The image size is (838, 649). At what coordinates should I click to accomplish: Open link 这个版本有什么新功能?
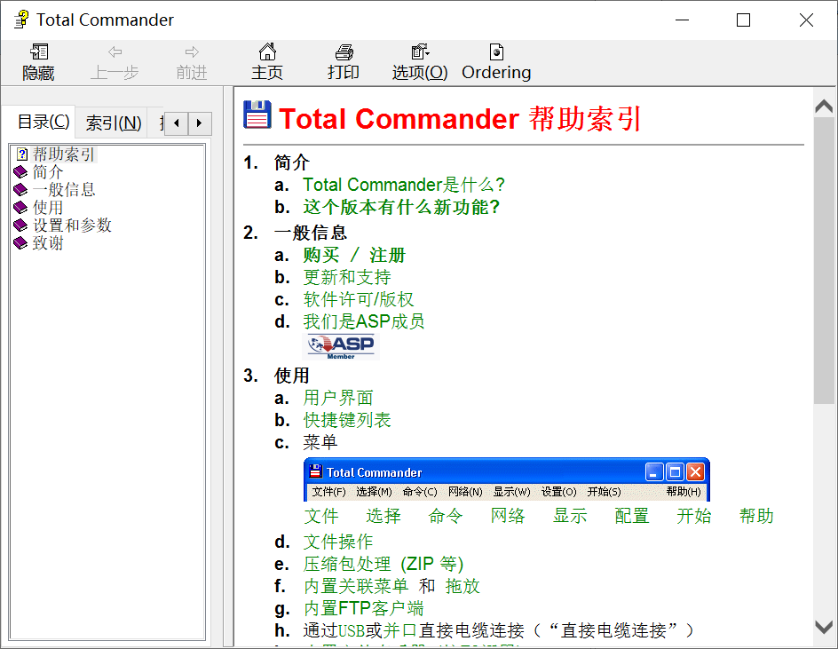point(401,207)
